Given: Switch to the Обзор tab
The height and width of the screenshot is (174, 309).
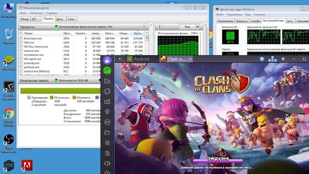Looking at the screenshot, I should coord(25,19).
